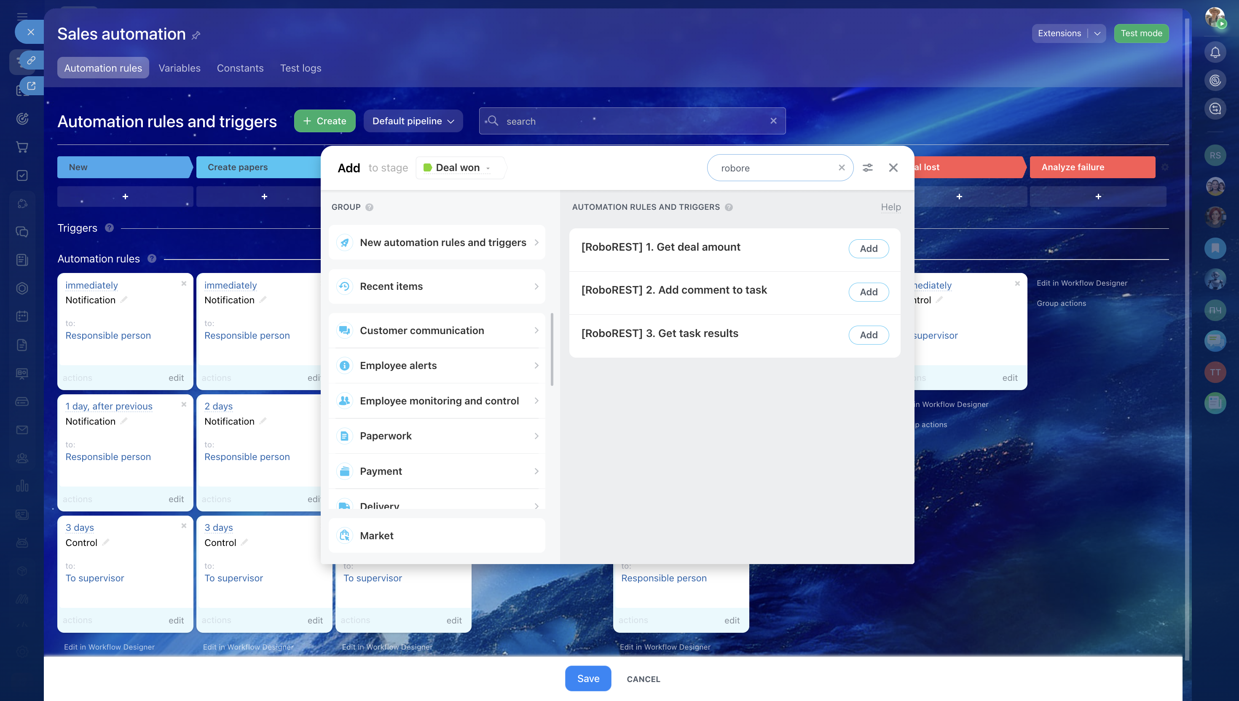
Task: Open the calendar icon in left sidebar
Action: pos(22,316)
